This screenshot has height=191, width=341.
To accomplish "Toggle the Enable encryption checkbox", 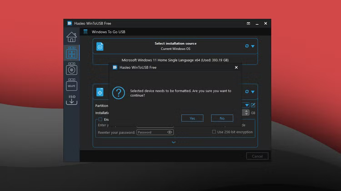I will [100, 119].
